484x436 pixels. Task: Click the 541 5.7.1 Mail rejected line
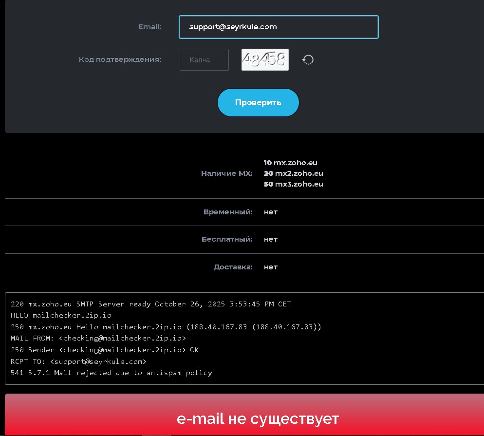pos(111,373)
